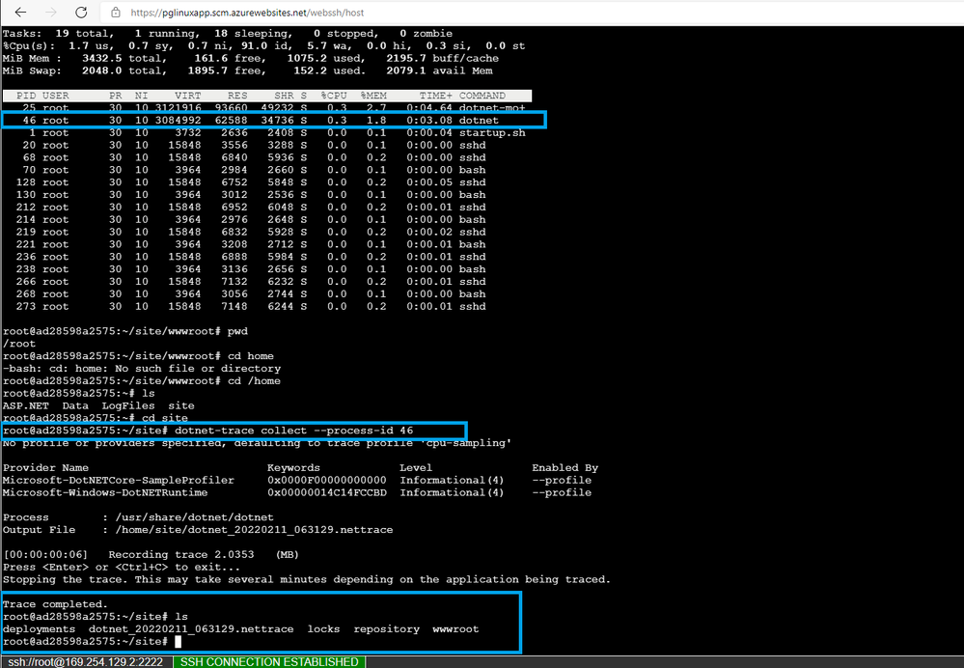Click the 'No such file or directory' error
The height and width of the screenshot is (668, 964).
142,369
